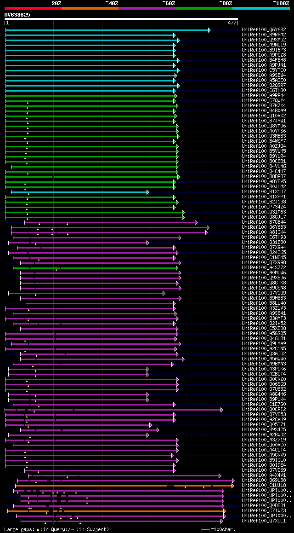Click the UniRef100_A4S772 label
Image resolution: width=294 pixels, height=533 pixels.
[264, 268]
